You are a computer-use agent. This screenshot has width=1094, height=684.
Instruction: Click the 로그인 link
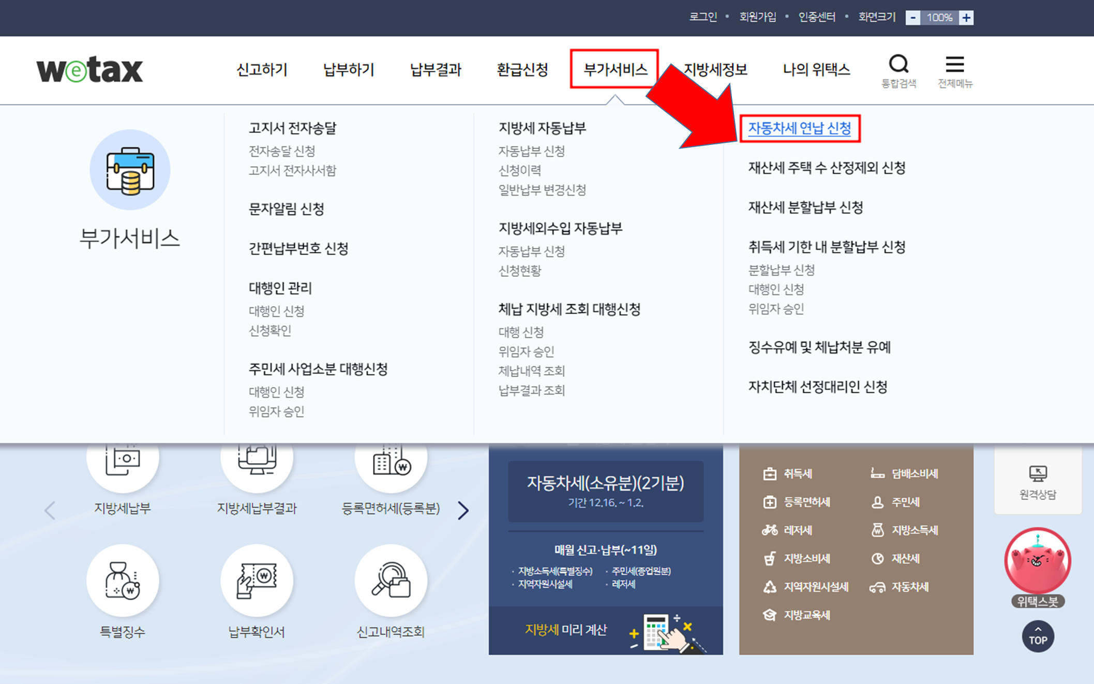702,17
